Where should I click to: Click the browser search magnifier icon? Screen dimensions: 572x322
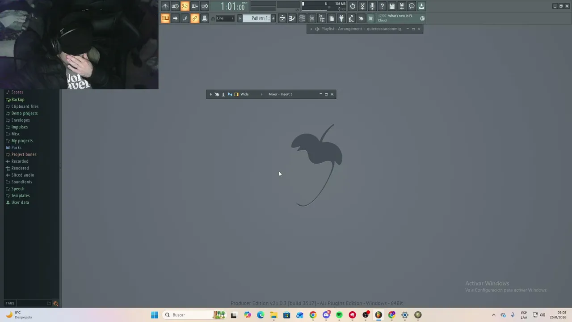coord(56,303)
